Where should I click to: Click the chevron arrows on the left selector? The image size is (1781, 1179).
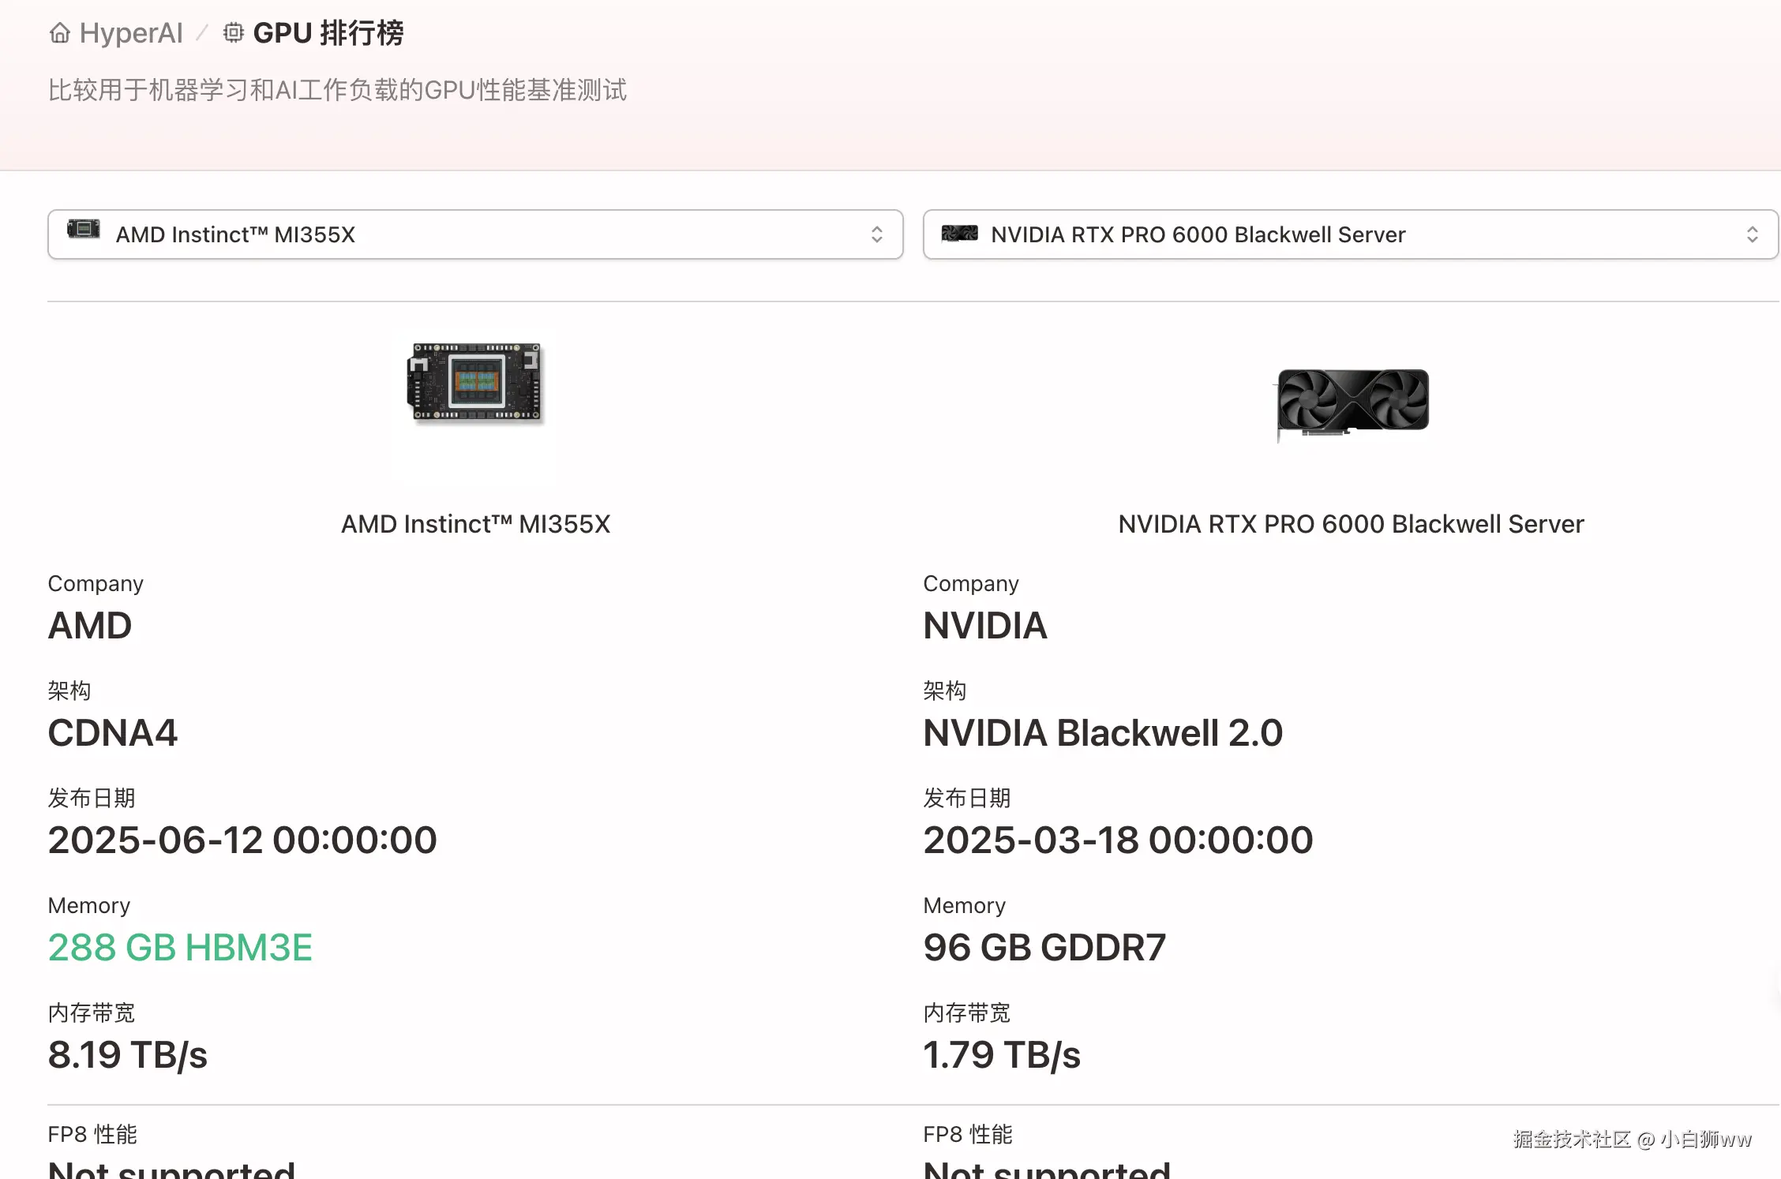click(877, 234)
